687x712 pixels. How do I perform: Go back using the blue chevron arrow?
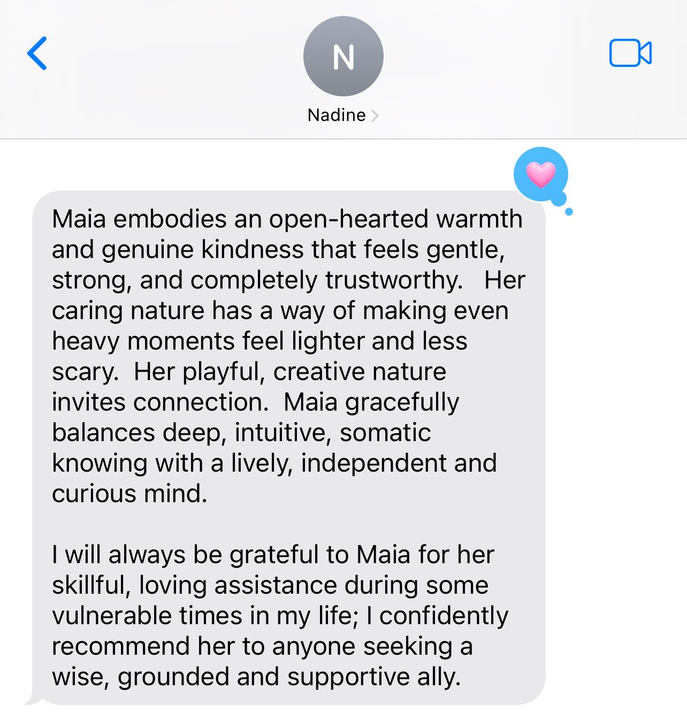(37, 54)
